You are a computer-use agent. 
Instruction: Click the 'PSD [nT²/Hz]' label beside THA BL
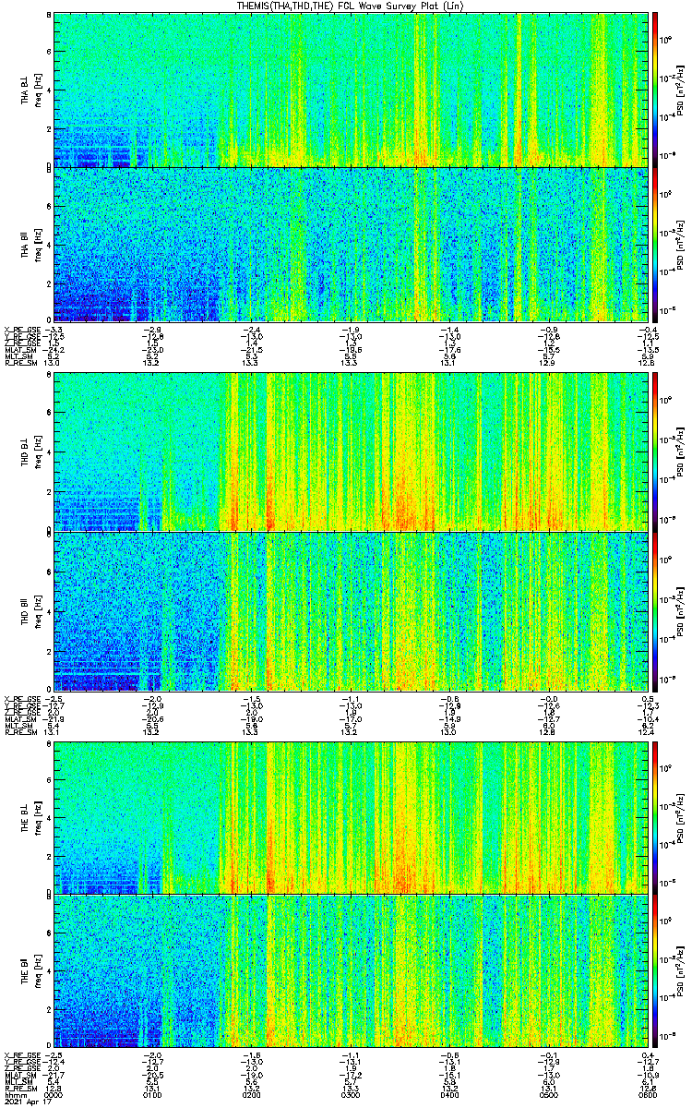click(679, 90)
